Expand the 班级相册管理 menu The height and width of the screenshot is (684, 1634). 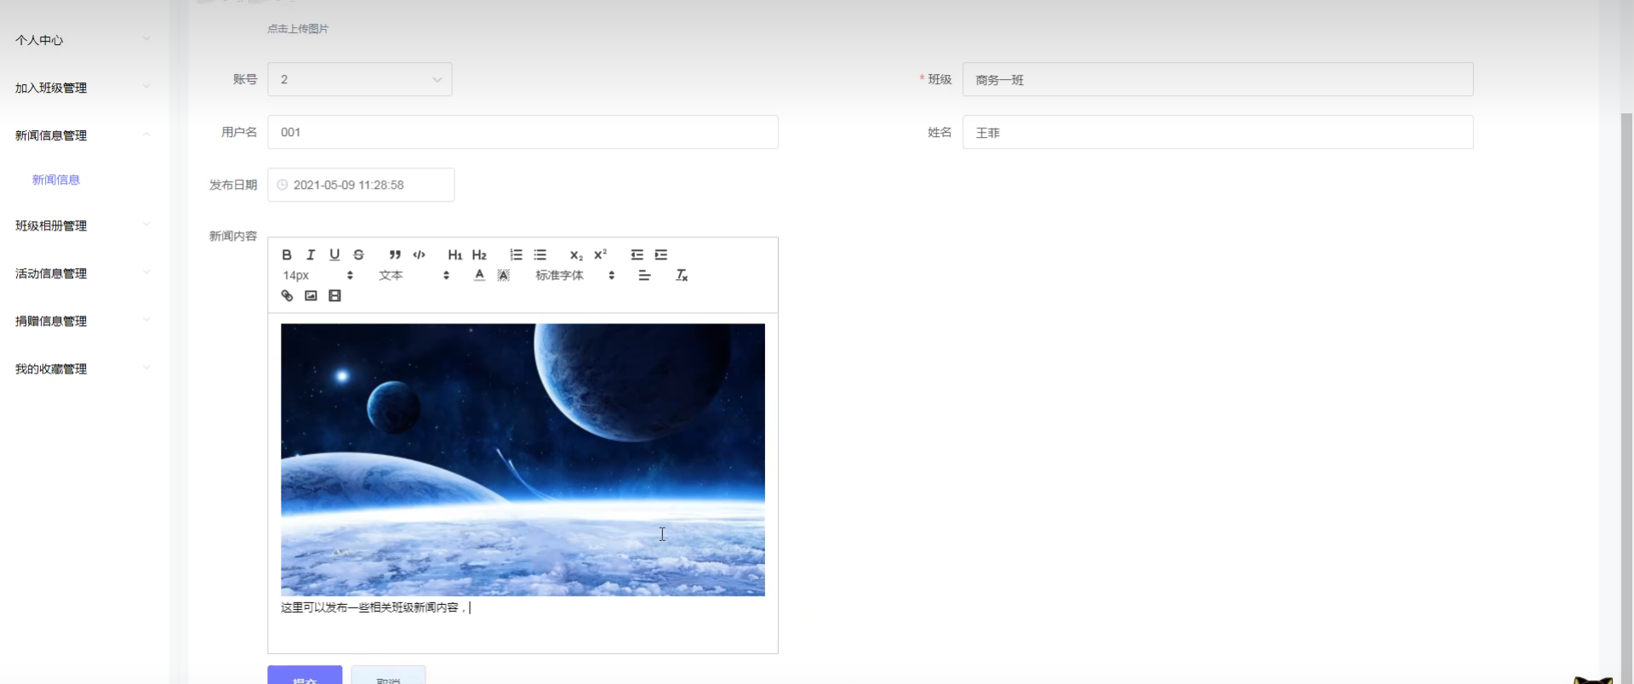(83, 225)
